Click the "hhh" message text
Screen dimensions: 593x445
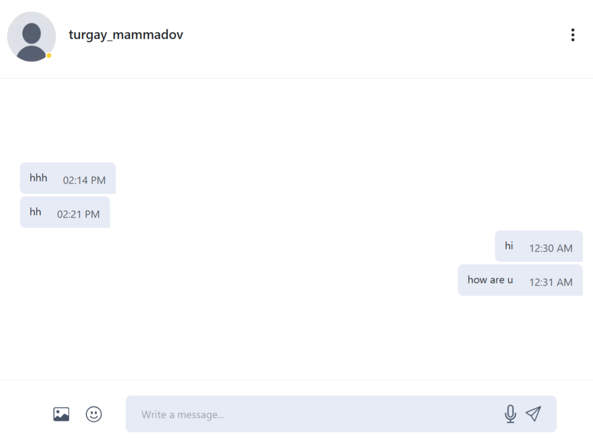tap(38, 178)
